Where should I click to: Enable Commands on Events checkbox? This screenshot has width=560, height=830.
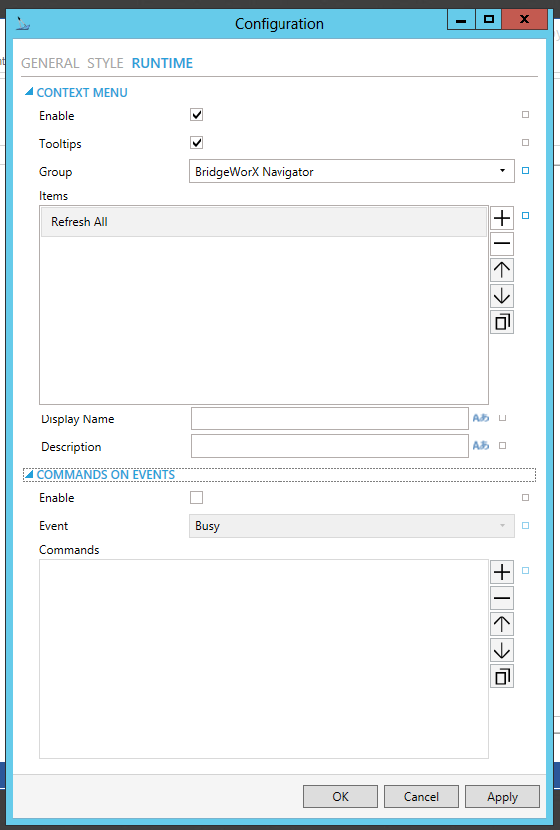coord(197,498)
